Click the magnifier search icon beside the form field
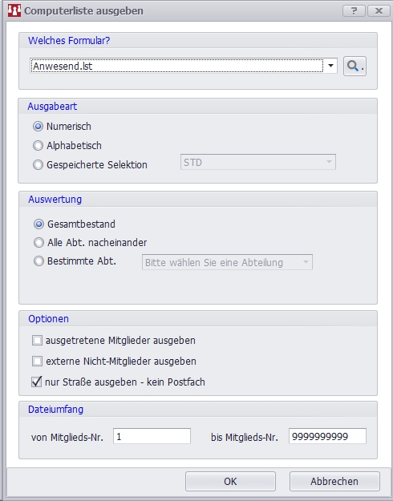The height and width of the screenshot is (501, 393). pos(355,67)
